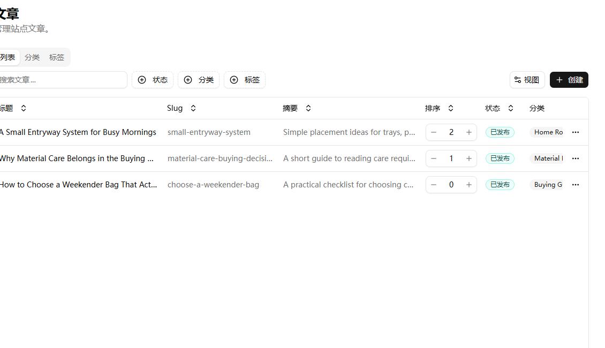Screen dimensions: 605x348
Task: Click slug choose-a-weekender-bag
Action: (x=214, y=185)
